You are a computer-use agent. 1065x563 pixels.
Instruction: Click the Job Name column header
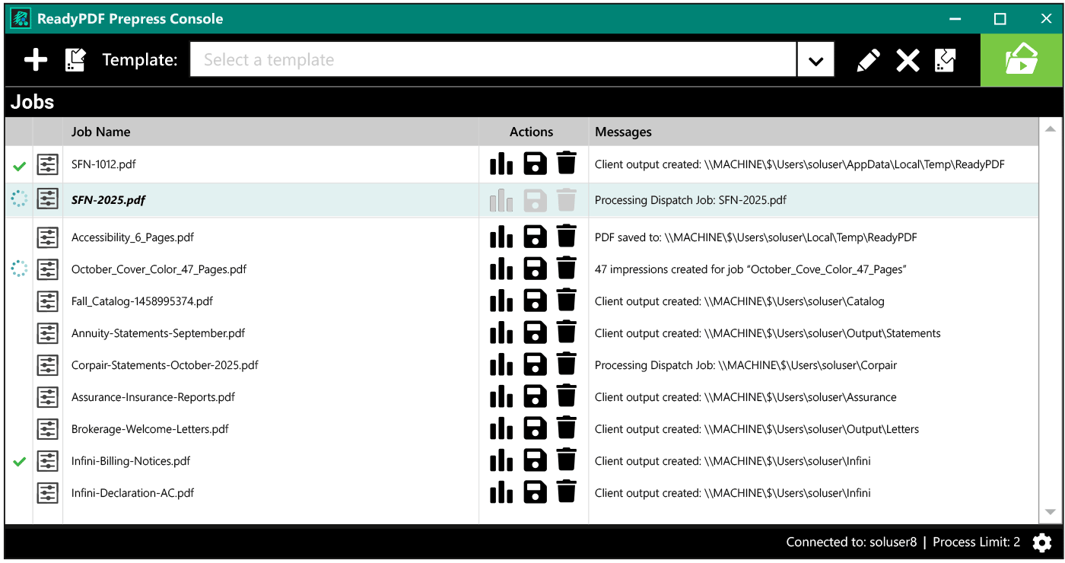[x=101, y=132]
